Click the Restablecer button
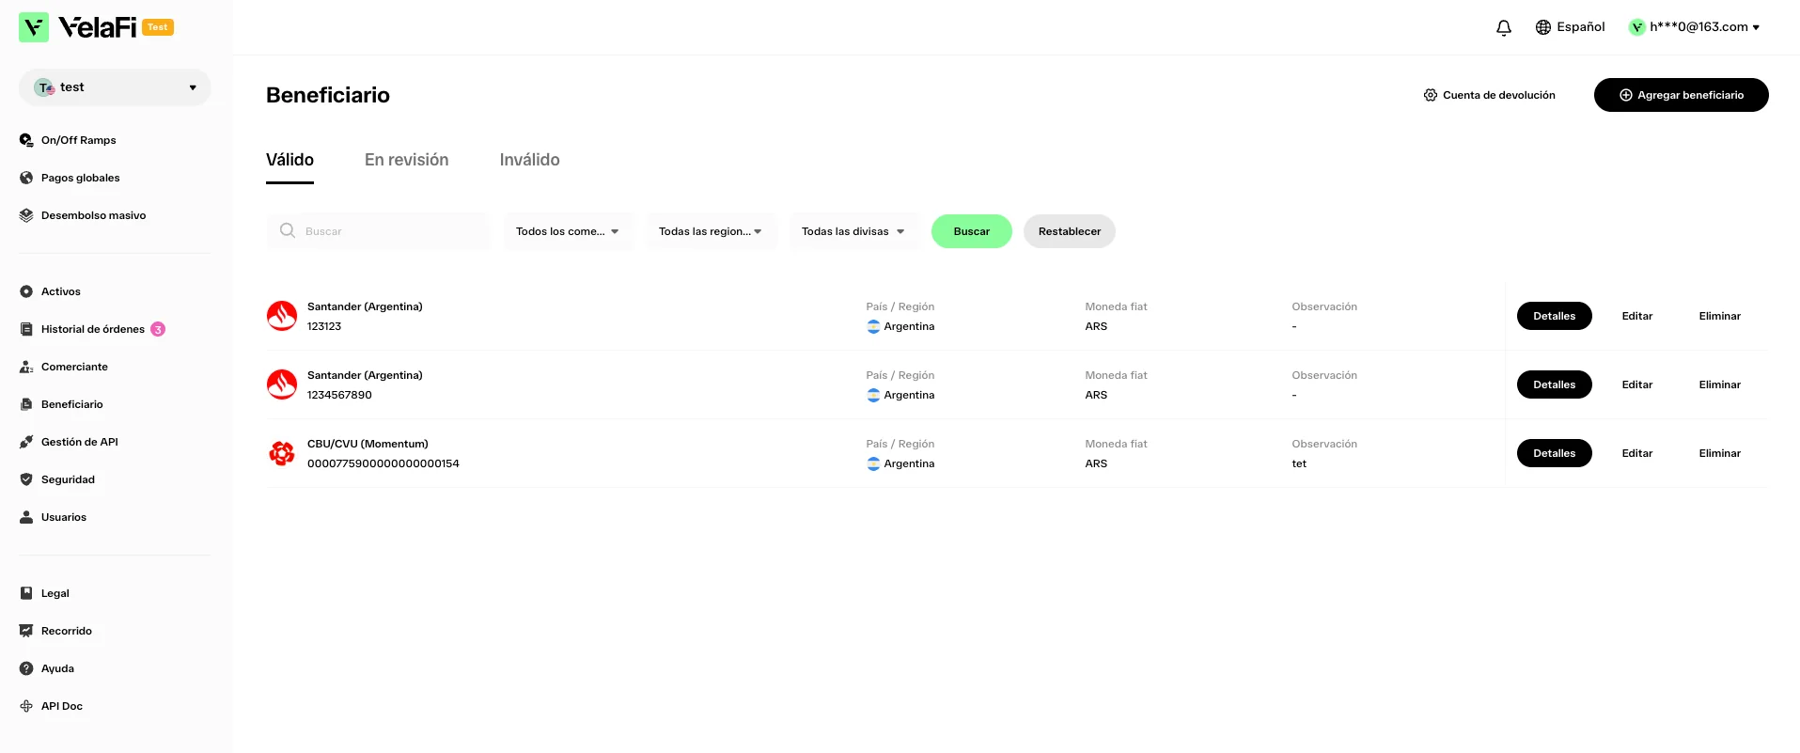 [1070, 231]
